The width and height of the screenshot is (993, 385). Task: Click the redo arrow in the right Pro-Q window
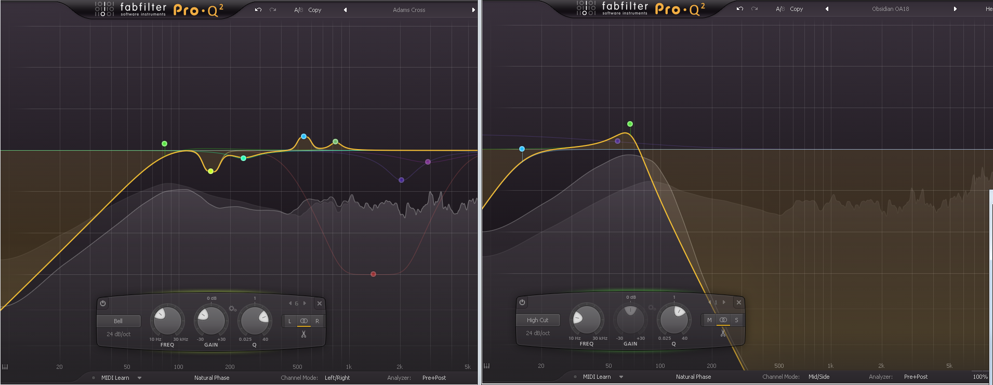point(754,9)
